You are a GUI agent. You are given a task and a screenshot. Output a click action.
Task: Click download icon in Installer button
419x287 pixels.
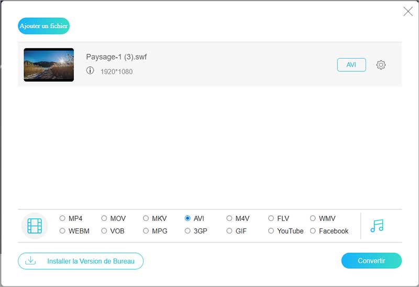(x=30, y=261)
